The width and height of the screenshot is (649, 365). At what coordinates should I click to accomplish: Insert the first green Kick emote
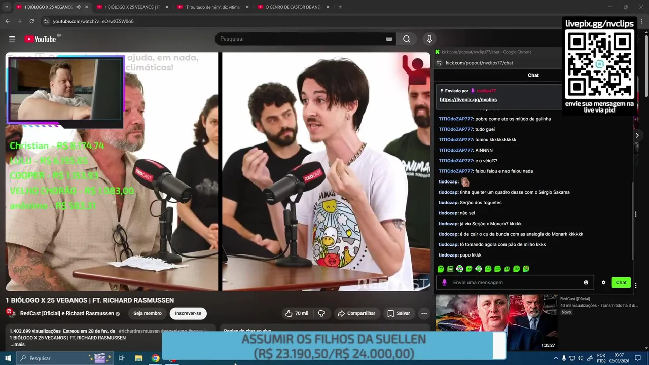tap(441, 269)
